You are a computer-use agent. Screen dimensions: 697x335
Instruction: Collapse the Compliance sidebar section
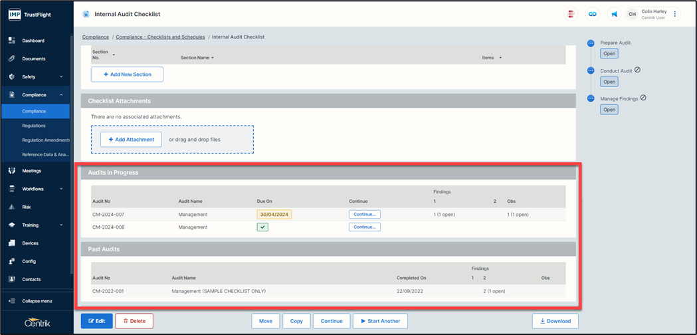pos(61,95)
